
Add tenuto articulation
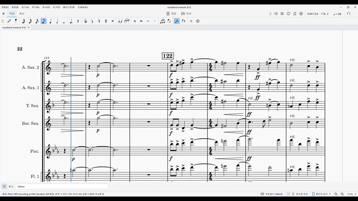pyautogui.click(x=148, y=21)
